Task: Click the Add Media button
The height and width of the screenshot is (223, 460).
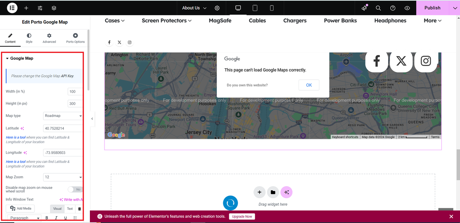Action: click(x=21, y=209)
